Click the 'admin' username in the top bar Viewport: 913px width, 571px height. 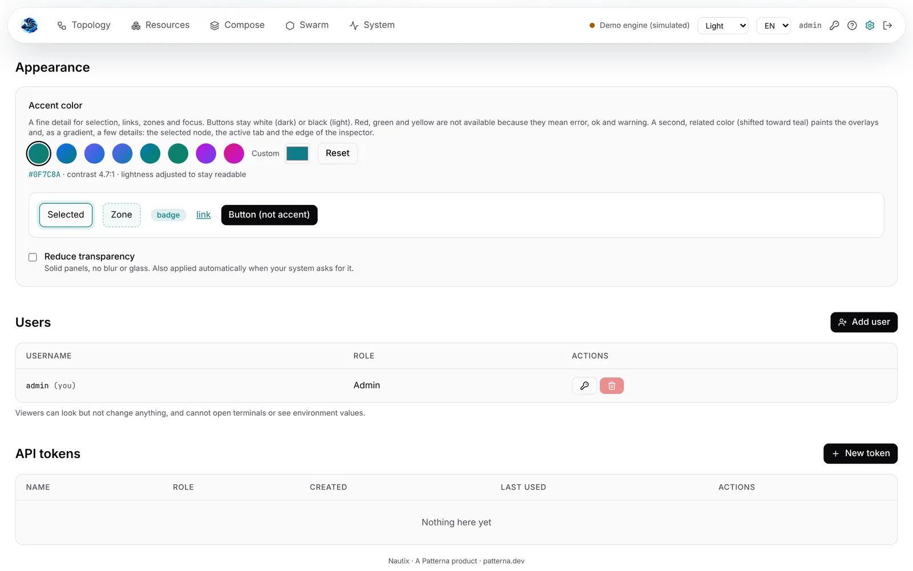click(810, 26)
